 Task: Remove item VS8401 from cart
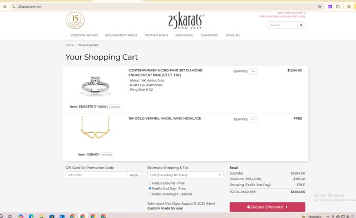click(x=107, y=155)
